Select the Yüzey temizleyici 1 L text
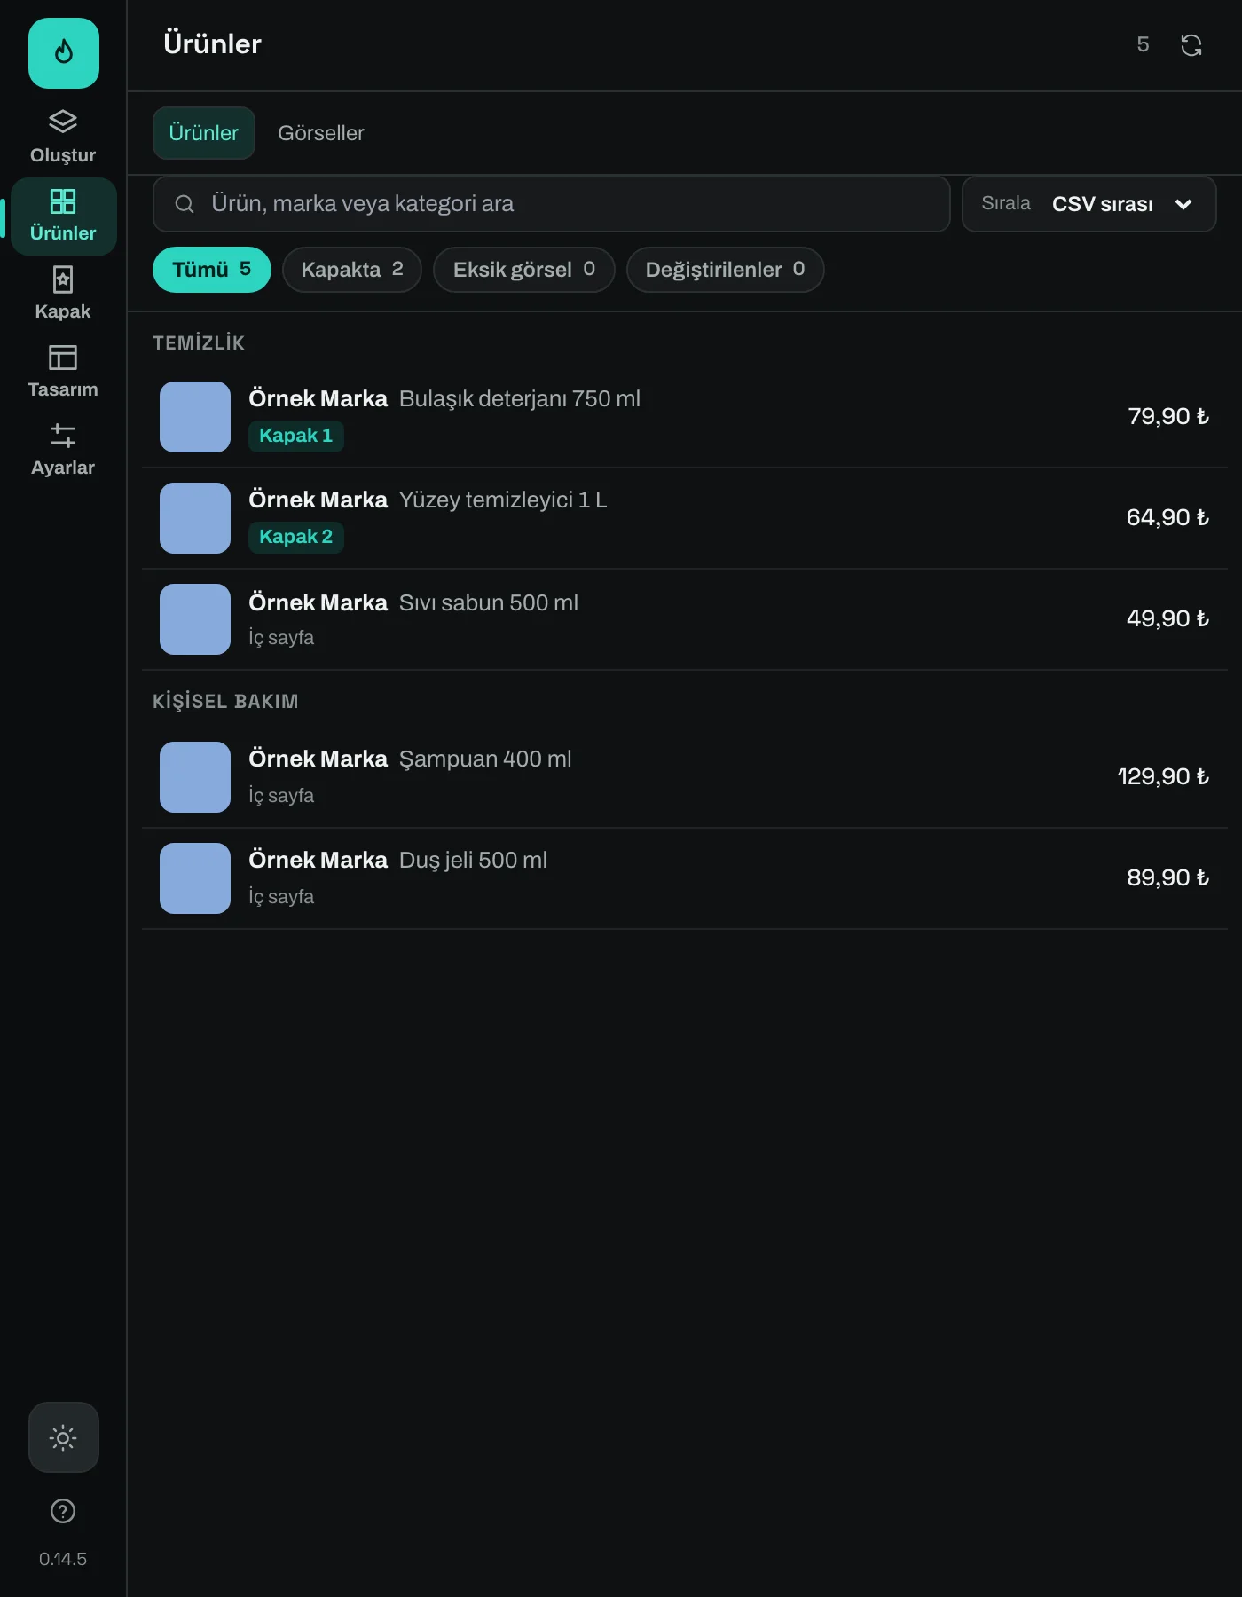 tap(503, 500)
